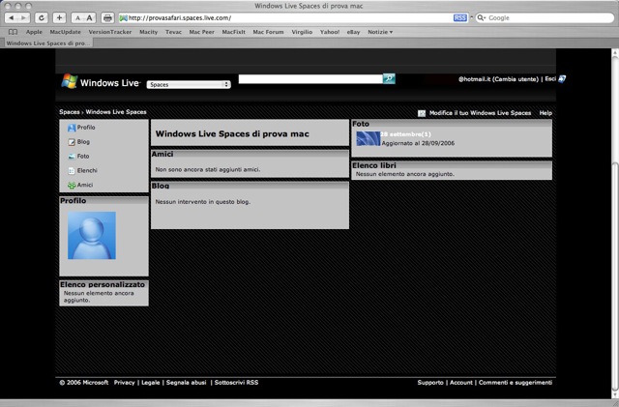619x407 pixels.
Task: Click the Windows Live logo
Action: pyautogui.click(x=101, y=82)
